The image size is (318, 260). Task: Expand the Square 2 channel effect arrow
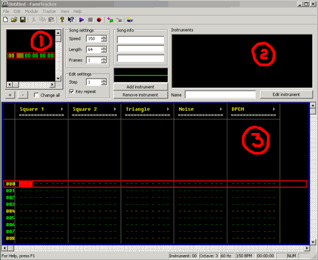coord(115,109)
